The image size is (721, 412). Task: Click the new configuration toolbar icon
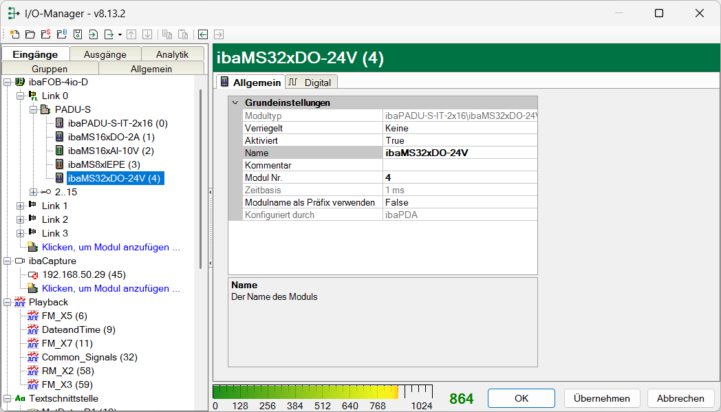(14, 34)
